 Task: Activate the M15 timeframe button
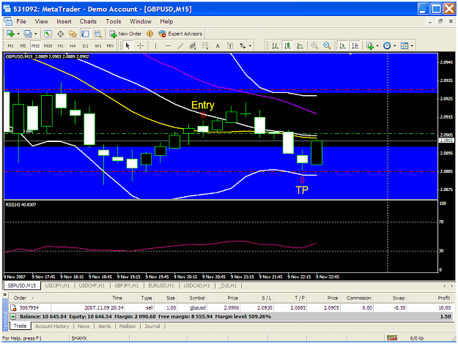(36, 46)
